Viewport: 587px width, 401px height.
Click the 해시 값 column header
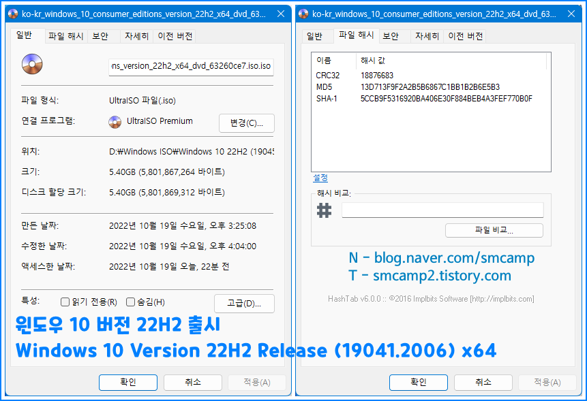point(451,61)
